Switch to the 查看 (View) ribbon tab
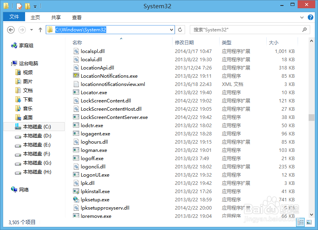The width and height of the screenshot is (318, 230). point(76,17)
